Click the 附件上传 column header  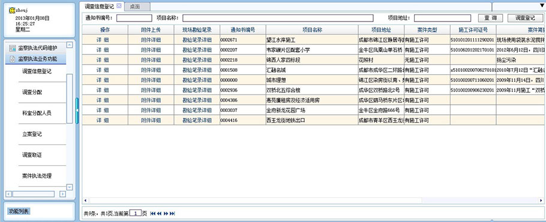pos(151,30)
